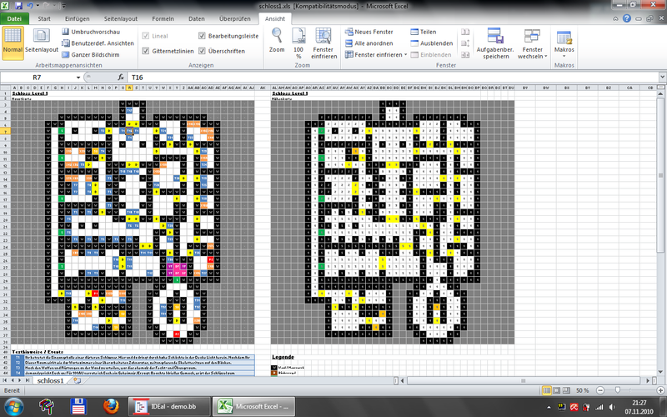Screen dimensions: 667x417
Task: Click the vertical scrollbar thumb
Action: [x=660, y=175]
